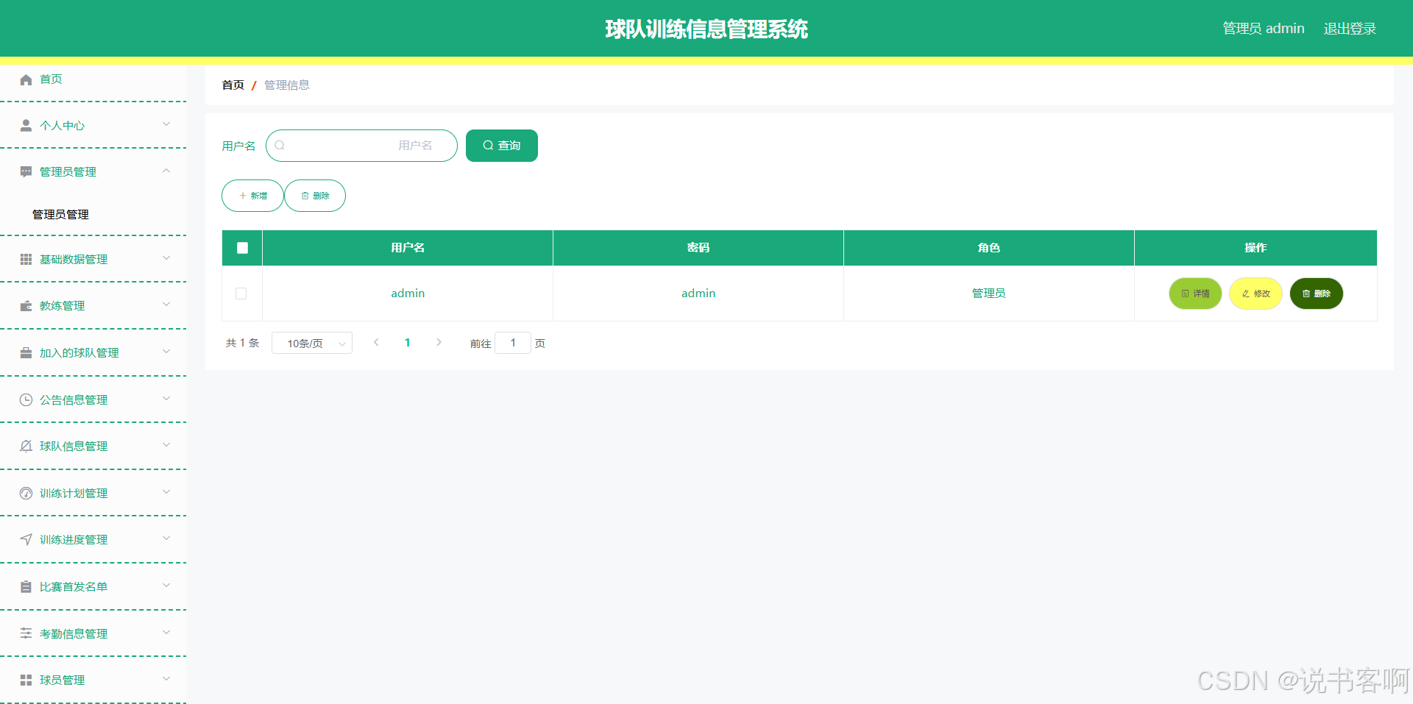Click the 前往 page number input
1413x704 pixels.
click(513, 343)
